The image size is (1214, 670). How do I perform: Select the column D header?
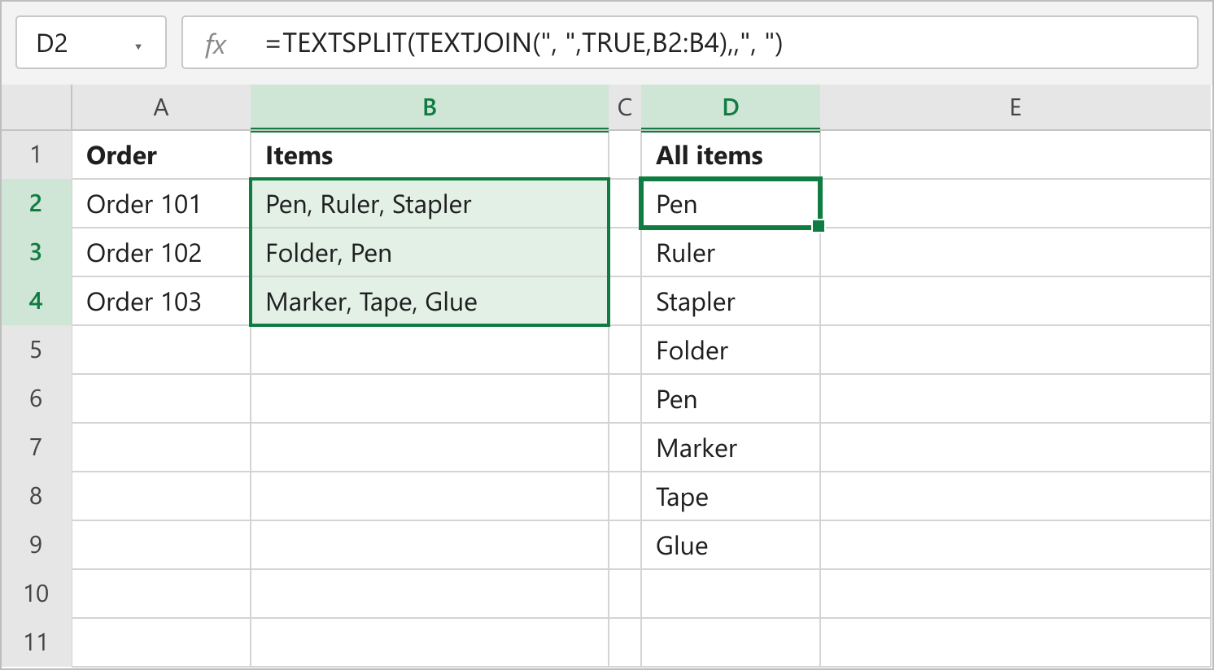pyautogui.click(x=731, y=107)
